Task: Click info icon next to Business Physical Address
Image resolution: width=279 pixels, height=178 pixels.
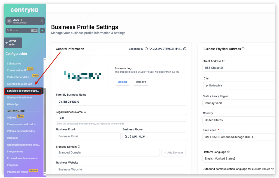Action: tap(243, 49)
